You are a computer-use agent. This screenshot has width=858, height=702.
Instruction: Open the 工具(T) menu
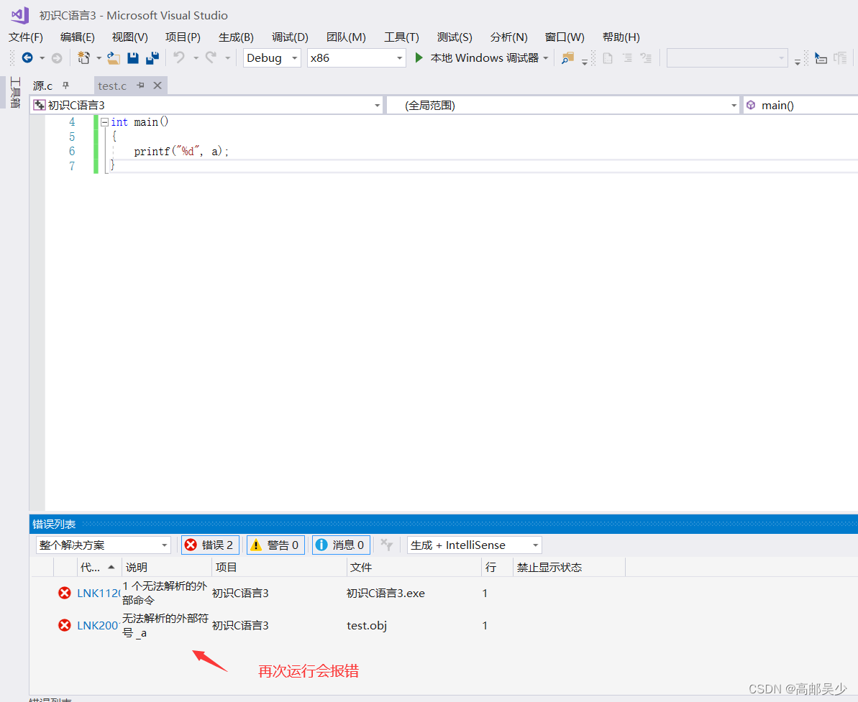tap(401, 37)
